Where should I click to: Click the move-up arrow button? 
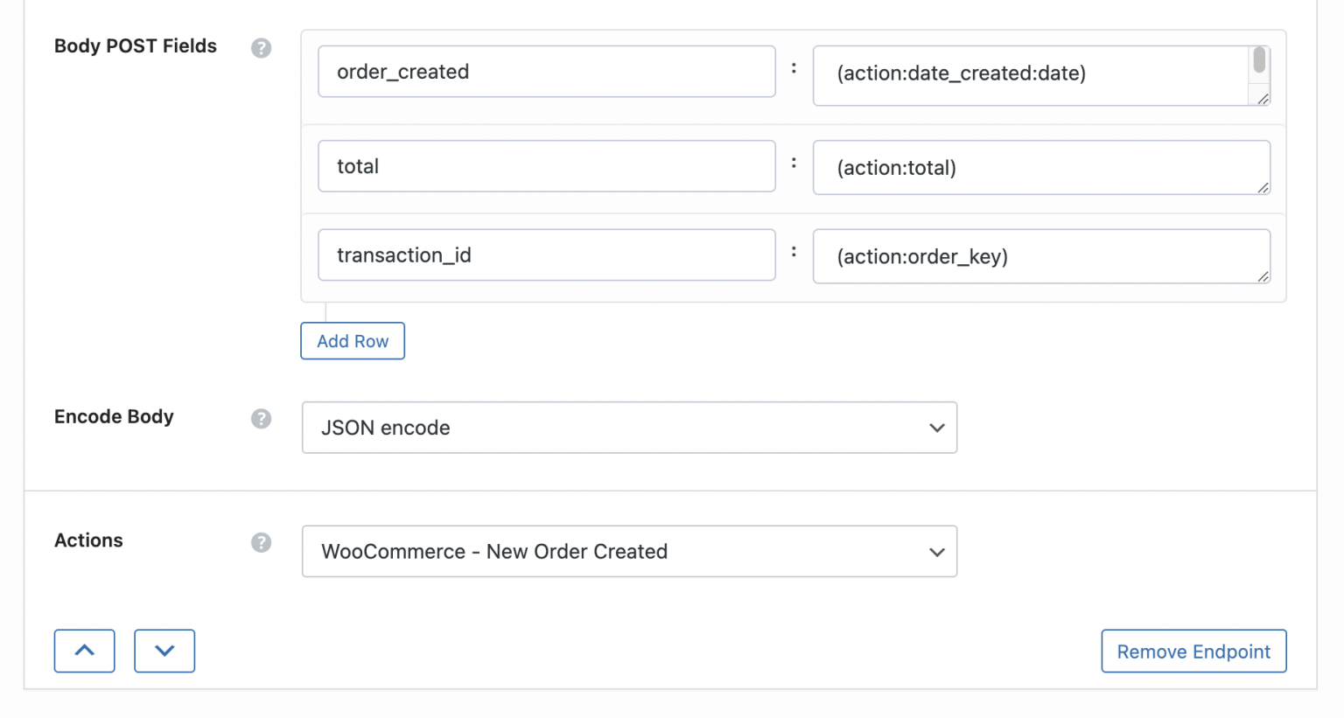pos(84,651)
